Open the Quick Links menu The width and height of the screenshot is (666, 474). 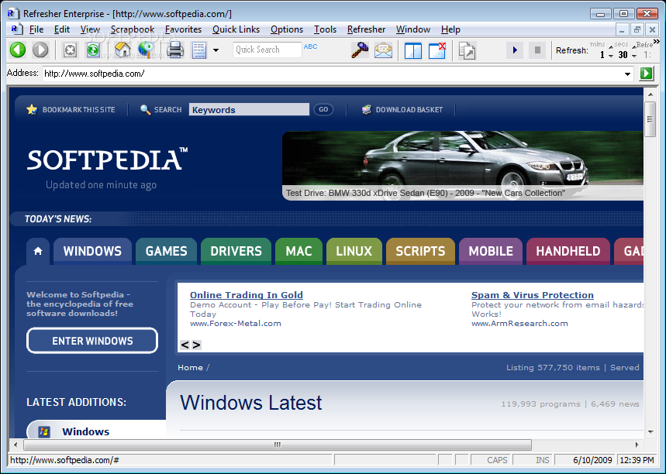pos(236,29)
